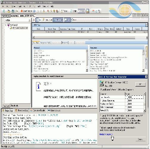The width and height of the screenshot is (150, 149).
Task: Select the Correlation Results tab
Action: 38,110
